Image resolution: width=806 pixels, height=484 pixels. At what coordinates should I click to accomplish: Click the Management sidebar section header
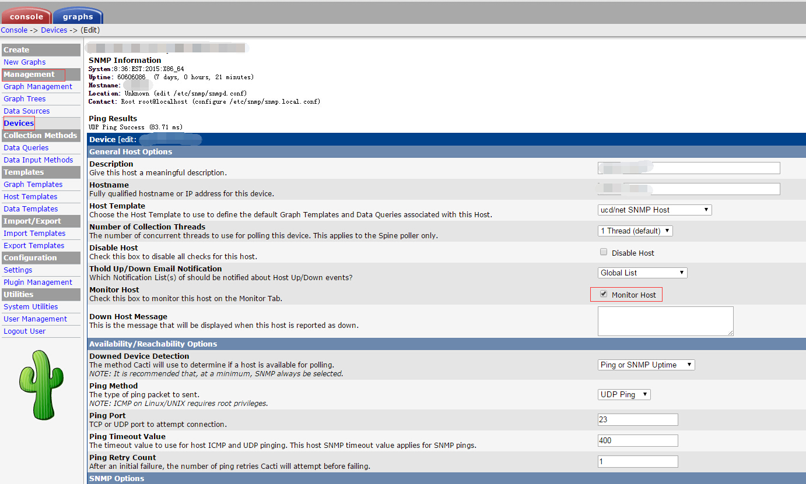pyautogui.click(x=41, y=75)
